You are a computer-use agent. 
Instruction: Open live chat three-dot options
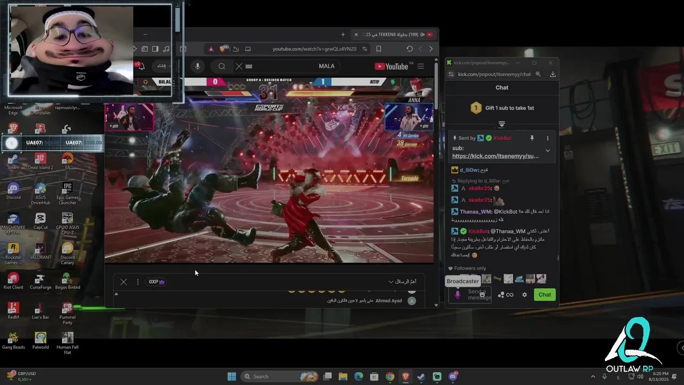click(137, 282)
